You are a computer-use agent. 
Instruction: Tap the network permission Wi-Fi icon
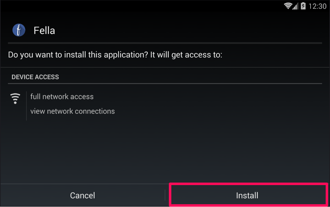point(15,99)
